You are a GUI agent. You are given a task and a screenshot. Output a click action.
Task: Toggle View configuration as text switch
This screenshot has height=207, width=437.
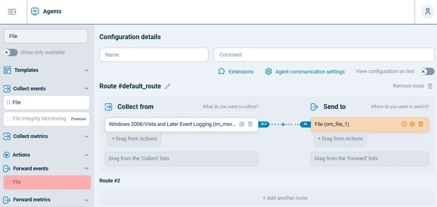(427, 71)
